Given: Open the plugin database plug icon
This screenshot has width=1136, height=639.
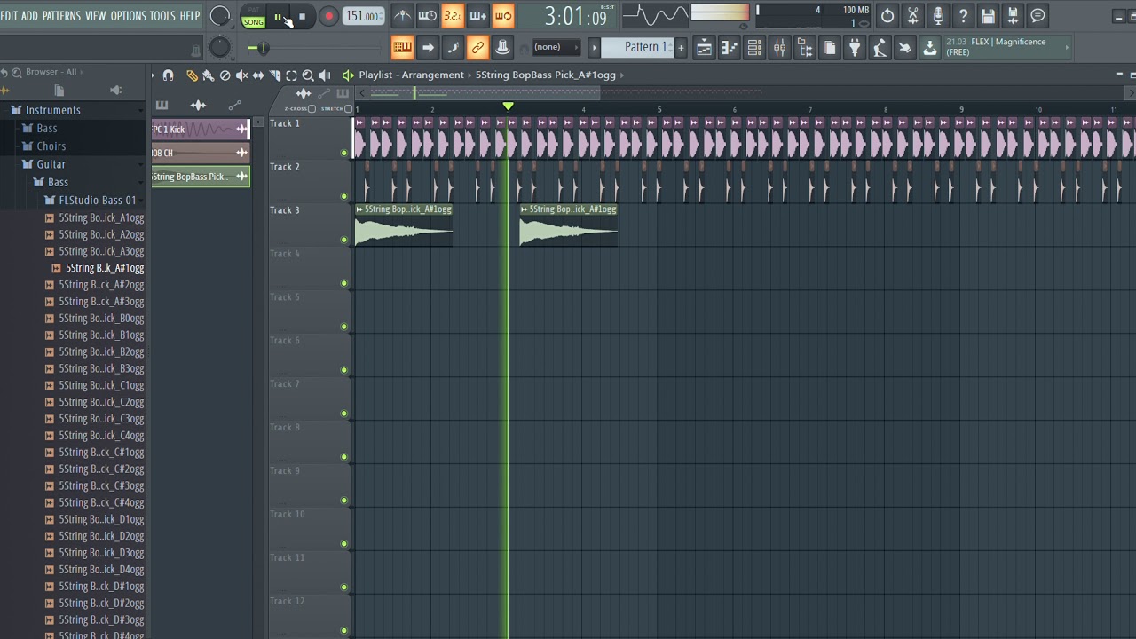Looking at the screenshot, I should 855,48.
